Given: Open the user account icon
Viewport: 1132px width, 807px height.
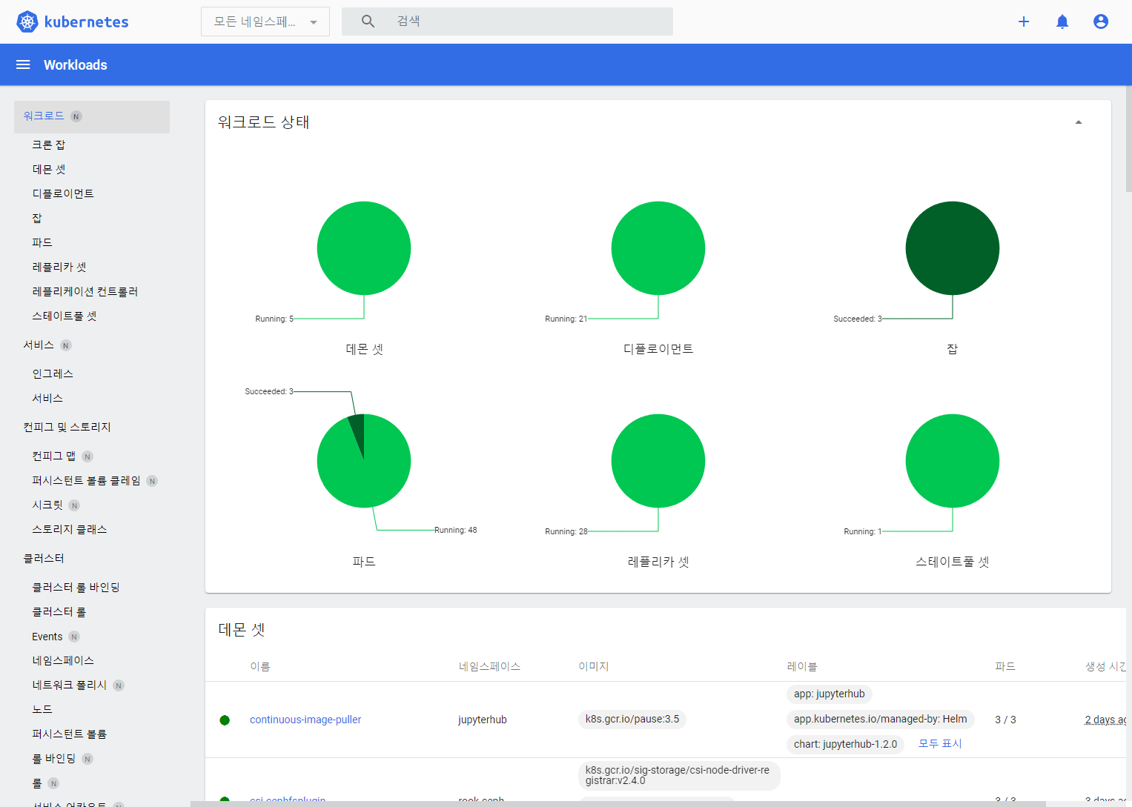Looking at the screenshot, I should (x=1101, y=21).
